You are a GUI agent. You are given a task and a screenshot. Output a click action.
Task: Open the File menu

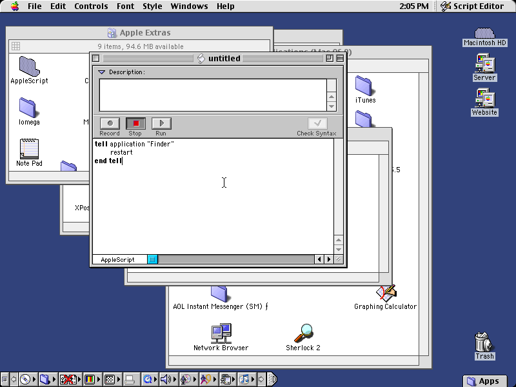(35, 6)
